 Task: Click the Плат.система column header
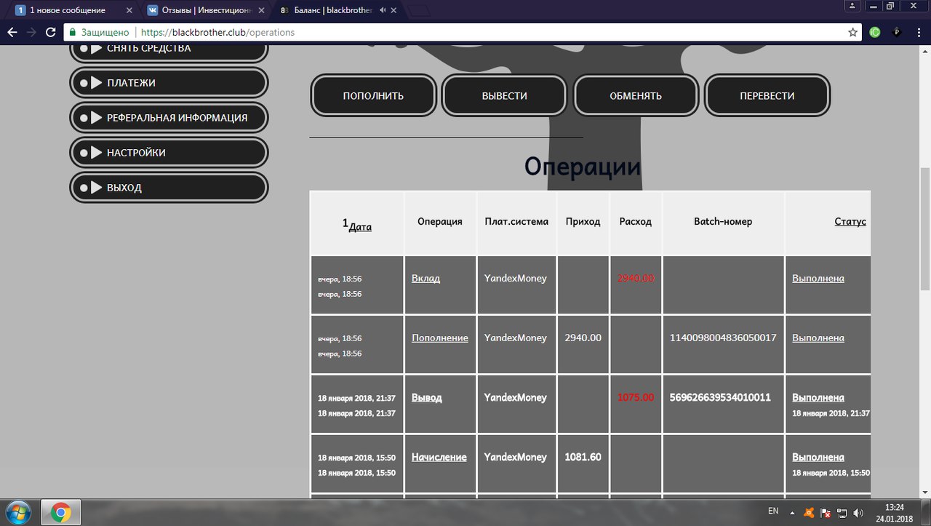click(x=516, y=221)
